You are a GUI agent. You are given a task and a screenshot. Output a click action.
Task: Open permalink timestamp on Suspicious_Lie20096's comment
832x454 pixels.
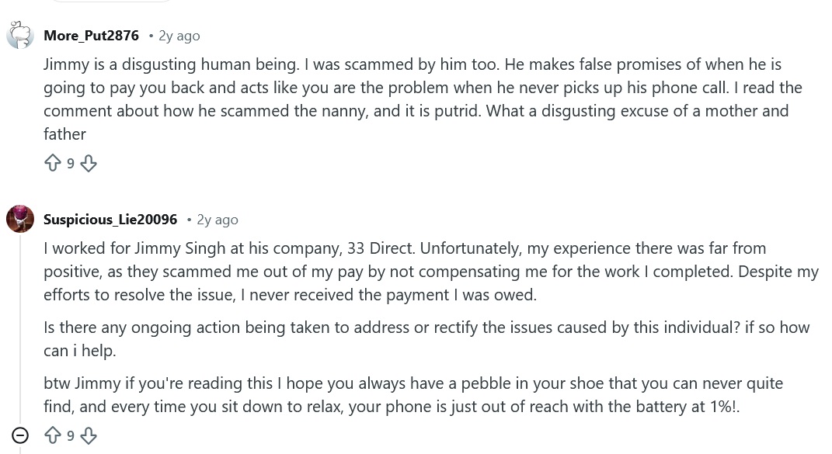(218, 220)
